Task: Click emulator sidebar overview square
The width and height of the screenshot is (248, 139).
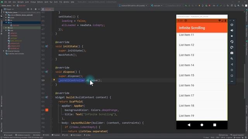Action: (x=232, y=76)
